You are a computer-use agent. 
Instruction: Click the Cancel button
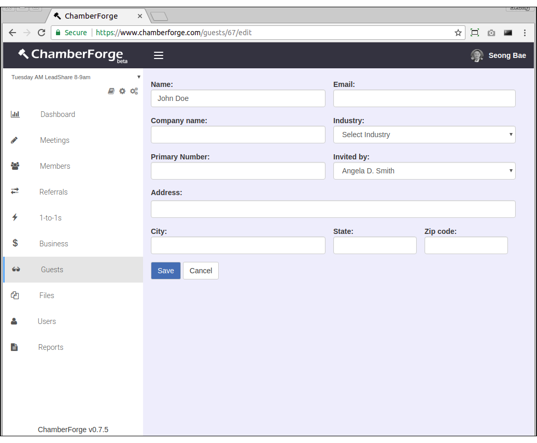(x=201, y=271)
